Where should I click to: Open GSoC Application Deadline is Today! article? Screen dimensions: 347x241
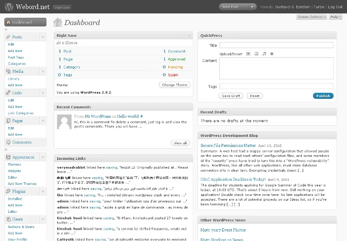(233, 179)
